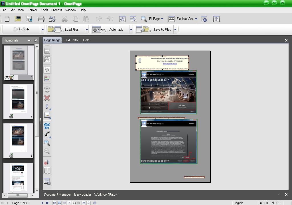Click the New document icon

7,19
